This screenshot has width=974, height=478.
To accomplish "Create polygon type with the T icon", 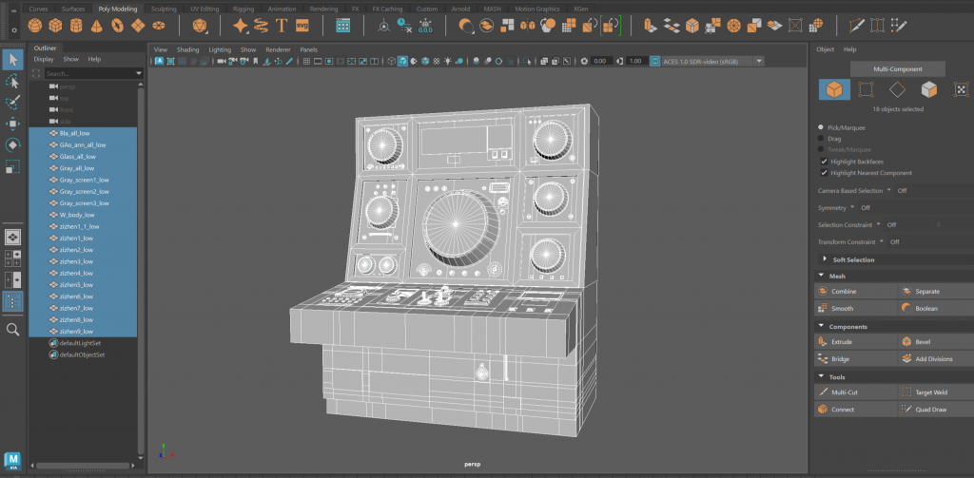I will pyautogui.click(x=282, y=26).
